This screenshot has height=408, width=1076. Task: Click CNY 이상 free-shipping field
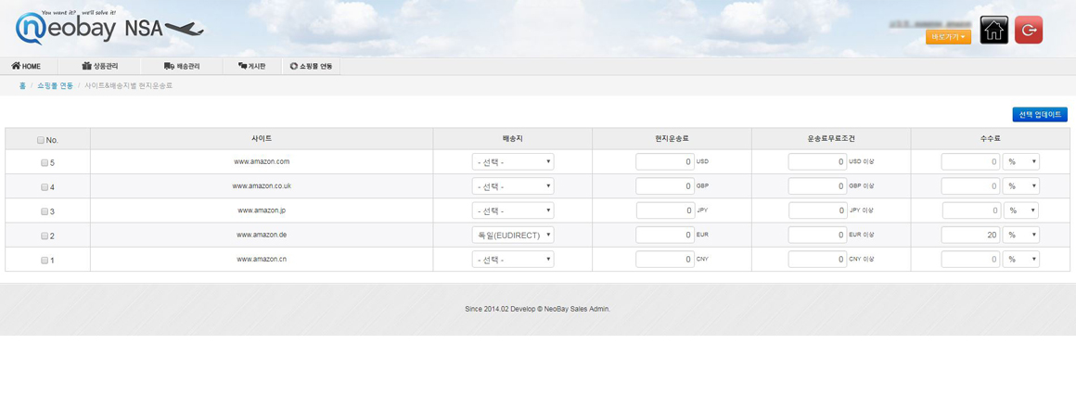point(817,260)
